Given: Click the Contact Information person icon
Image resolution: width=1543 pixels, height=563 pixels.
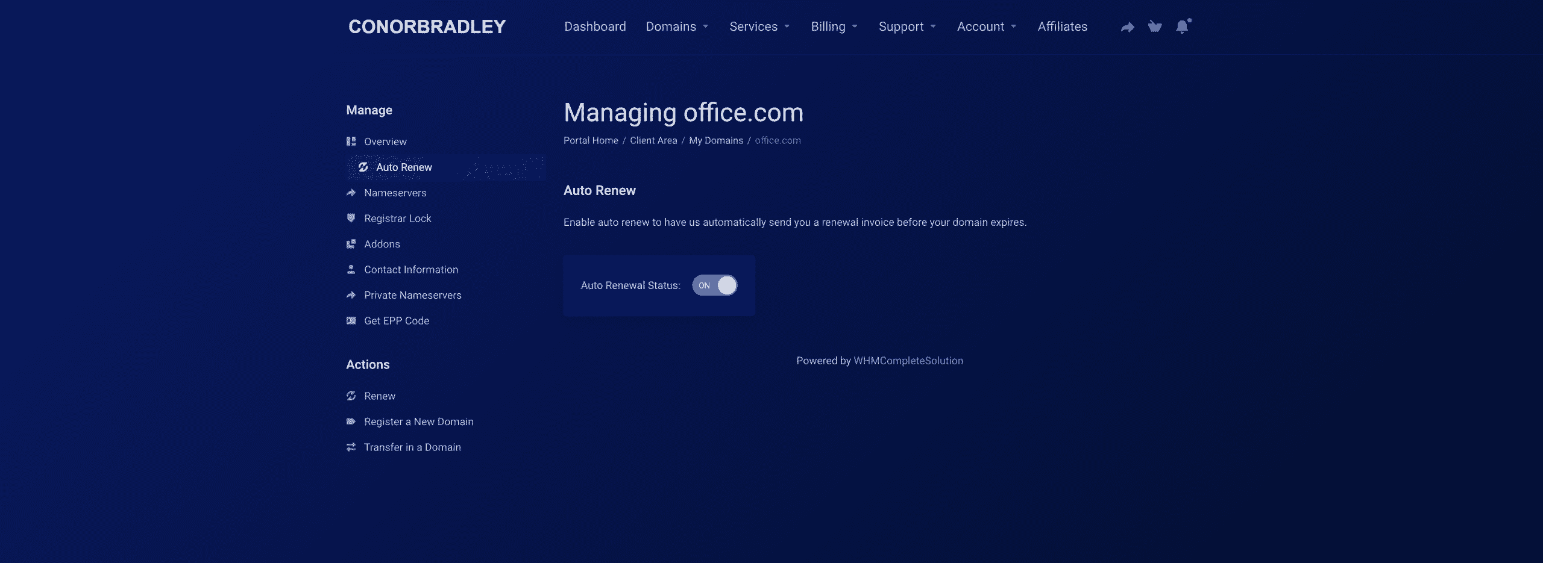Looking at the screenshot, I should coord(351,270).
